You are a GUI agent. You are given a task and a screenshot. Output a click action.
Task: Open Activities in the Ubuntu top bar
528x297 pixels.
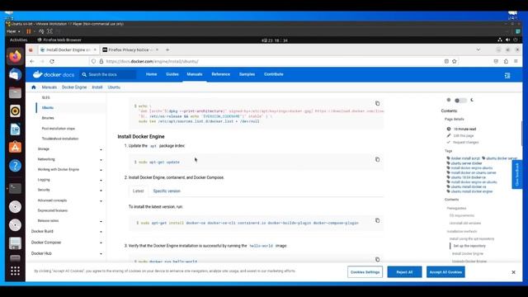pyautogui.click(x=18, y=40)
